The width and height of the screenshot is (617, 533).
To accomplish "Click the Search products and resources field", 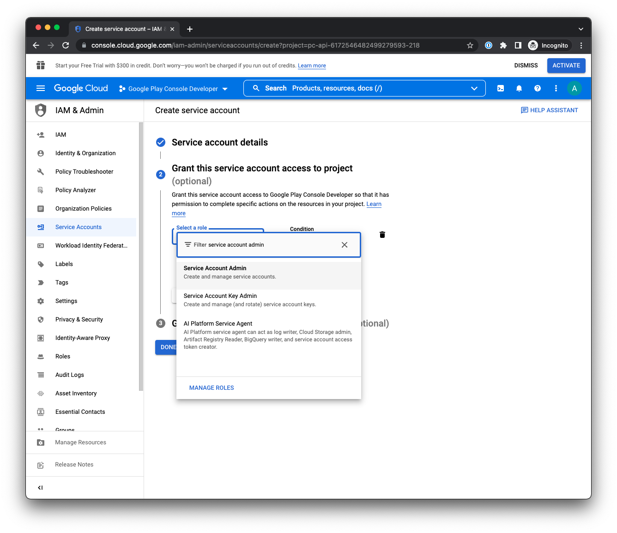I will [364, 88].
